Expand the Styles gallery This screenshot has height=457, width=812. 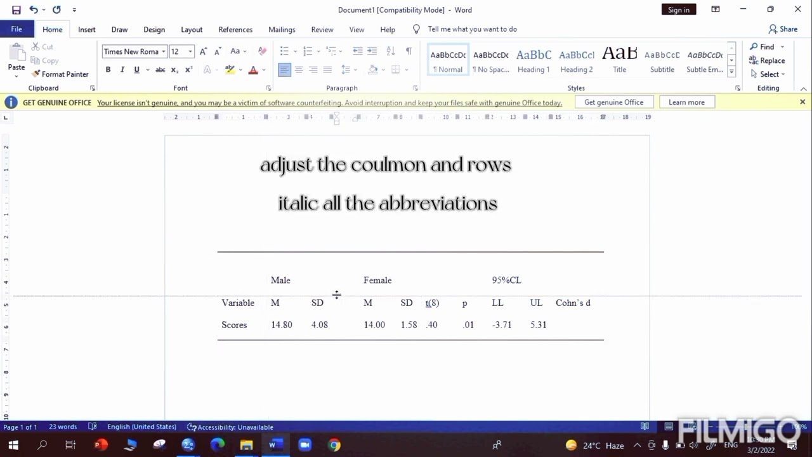coord(731,72)
